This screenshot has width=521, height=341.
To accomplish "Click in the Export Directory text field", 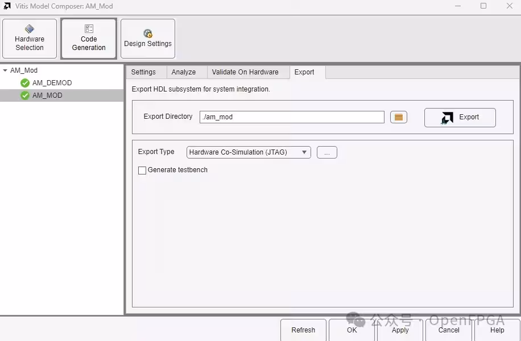I will (292, 117).
